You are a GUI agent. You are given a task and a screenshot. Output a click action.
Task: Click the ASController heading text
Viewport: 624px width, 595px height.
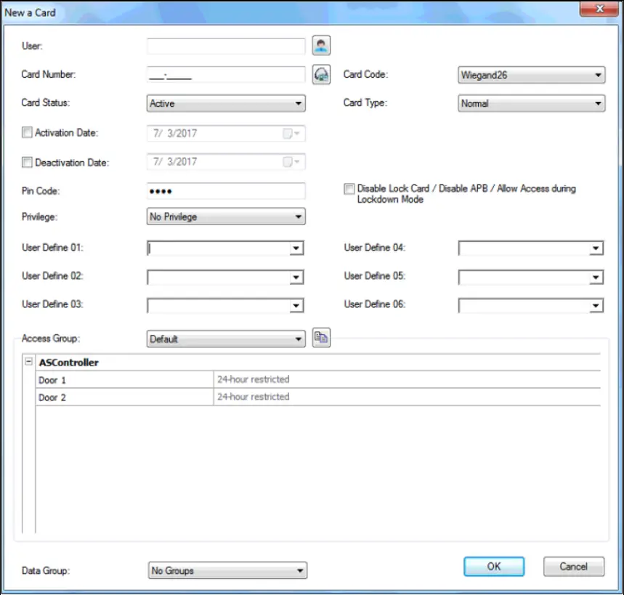pyautogui.click(x=68, y=363)
